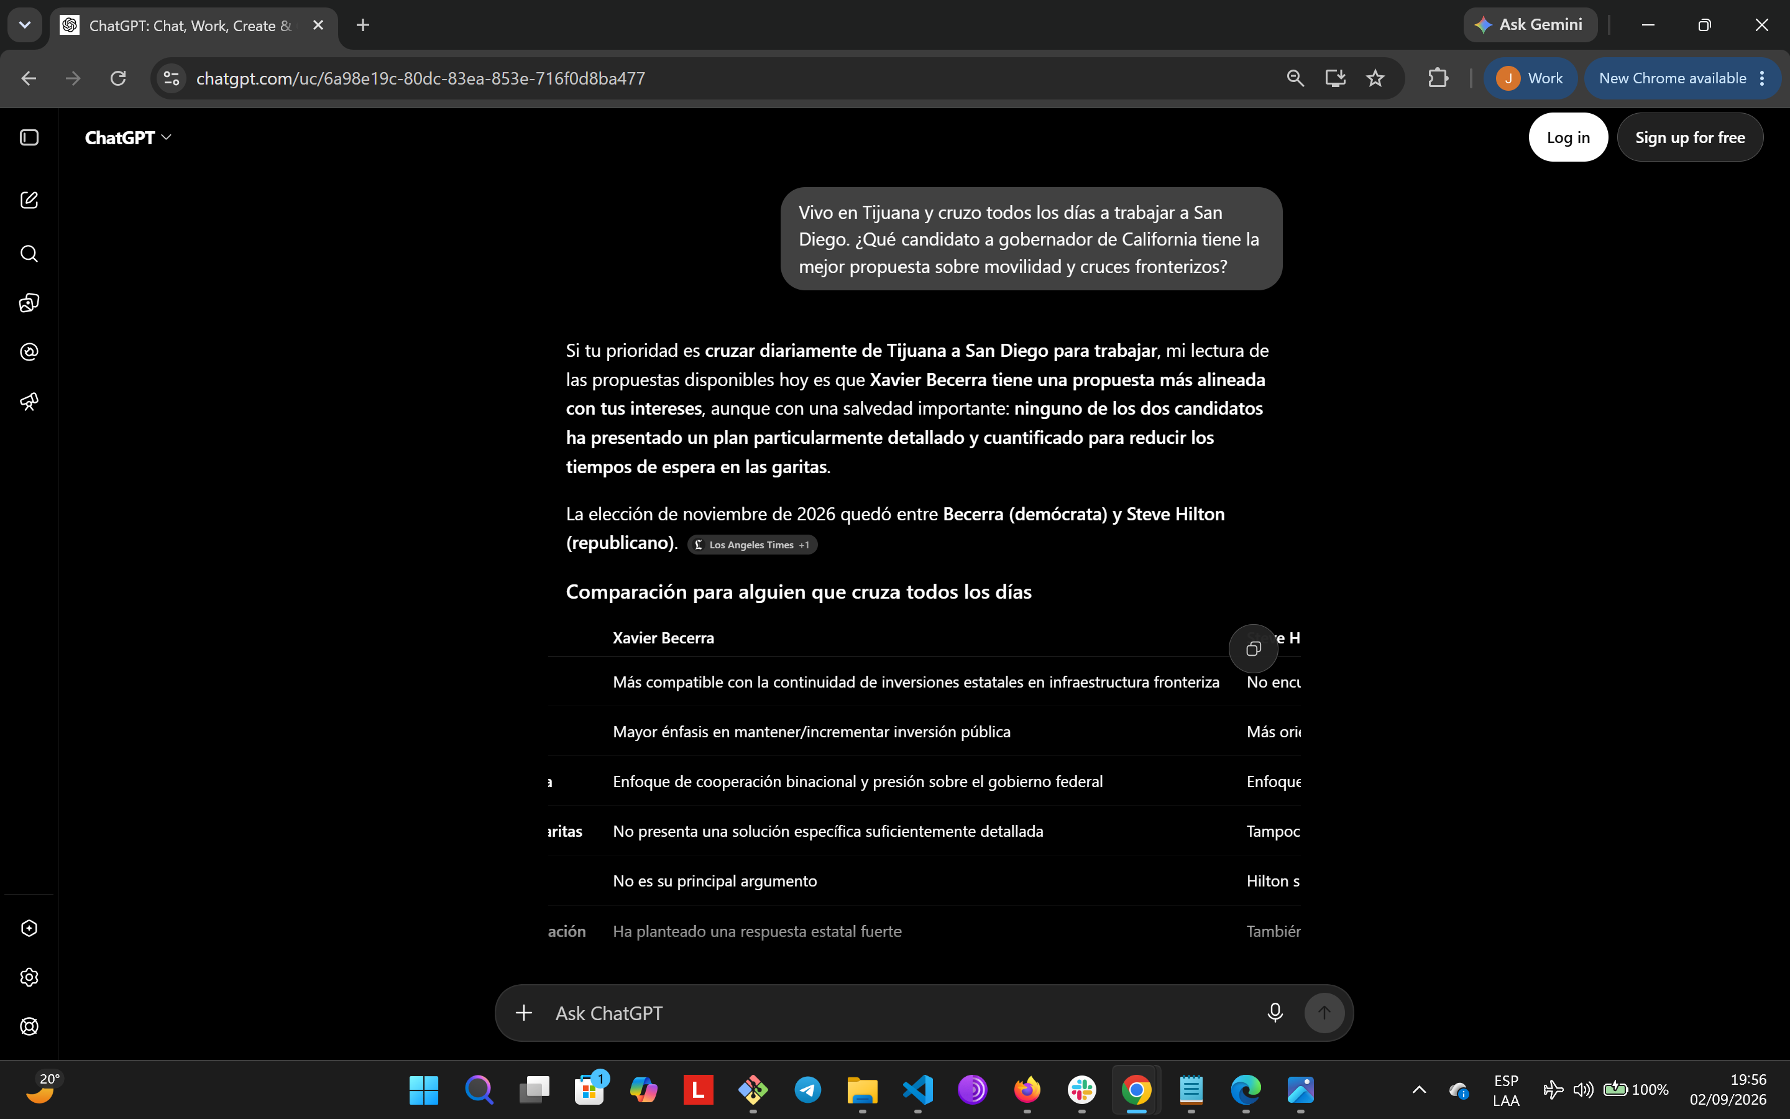Start a new chat with the pencil icon

(29, 200)
